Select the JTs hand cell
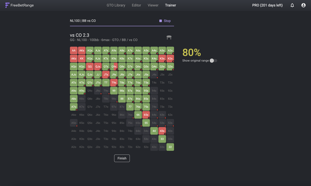 click(x=105, y=75)
